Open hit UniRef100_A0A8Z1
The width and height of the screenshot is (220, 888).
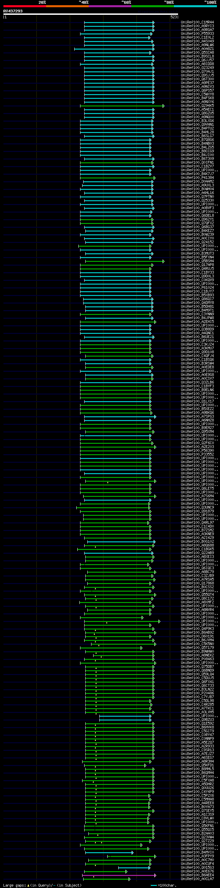pos(197,49)
